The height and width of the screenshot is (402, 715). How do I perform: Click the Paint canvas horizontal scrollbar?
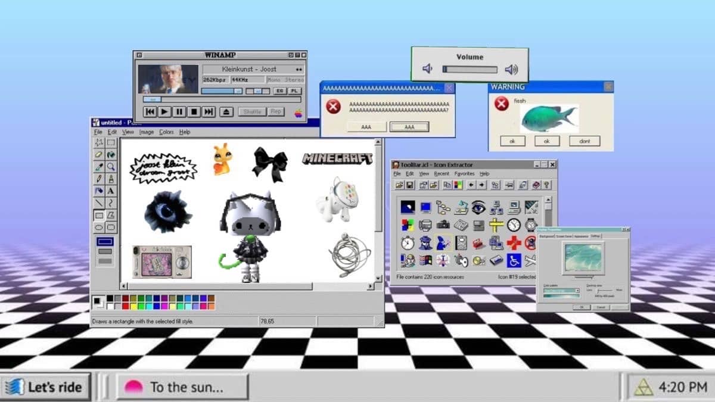(247, 286)
